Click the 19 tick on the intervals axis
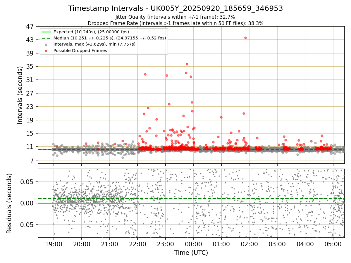Viewport: 351px width, 263px height. point(30,120)
